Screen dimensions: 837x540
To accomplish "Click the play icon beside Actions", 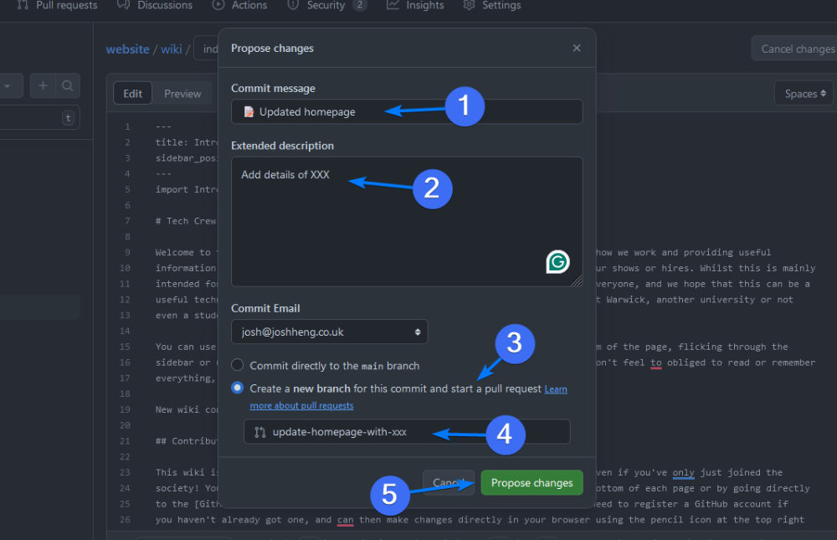I will pyautogui.click(x=218, y=5).
